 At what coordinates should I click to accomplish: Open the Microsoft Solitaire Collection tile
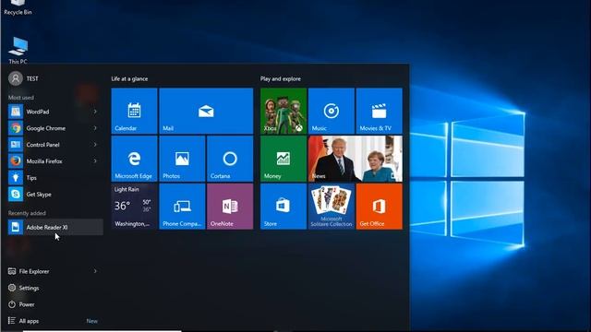332,207
